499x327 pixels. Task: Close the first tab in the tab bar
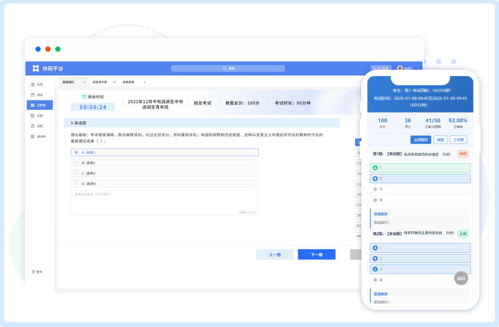tap(84, 82)
